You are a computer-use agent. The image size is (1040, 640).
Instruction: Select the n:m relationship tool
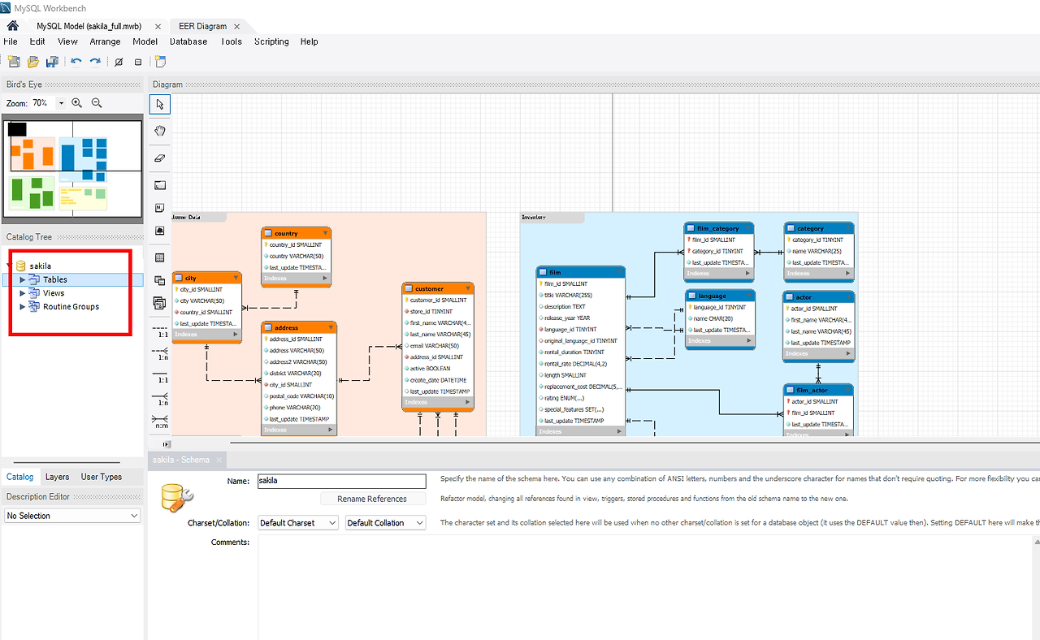[x=160, y=422]
